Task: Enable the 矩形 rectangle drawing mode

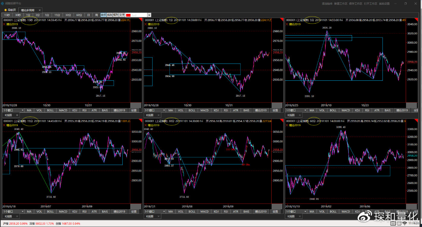Action: coord(116,15)
